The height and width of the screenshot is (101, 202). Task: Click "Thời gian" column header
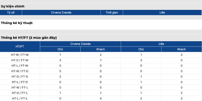tap(112, 13)
